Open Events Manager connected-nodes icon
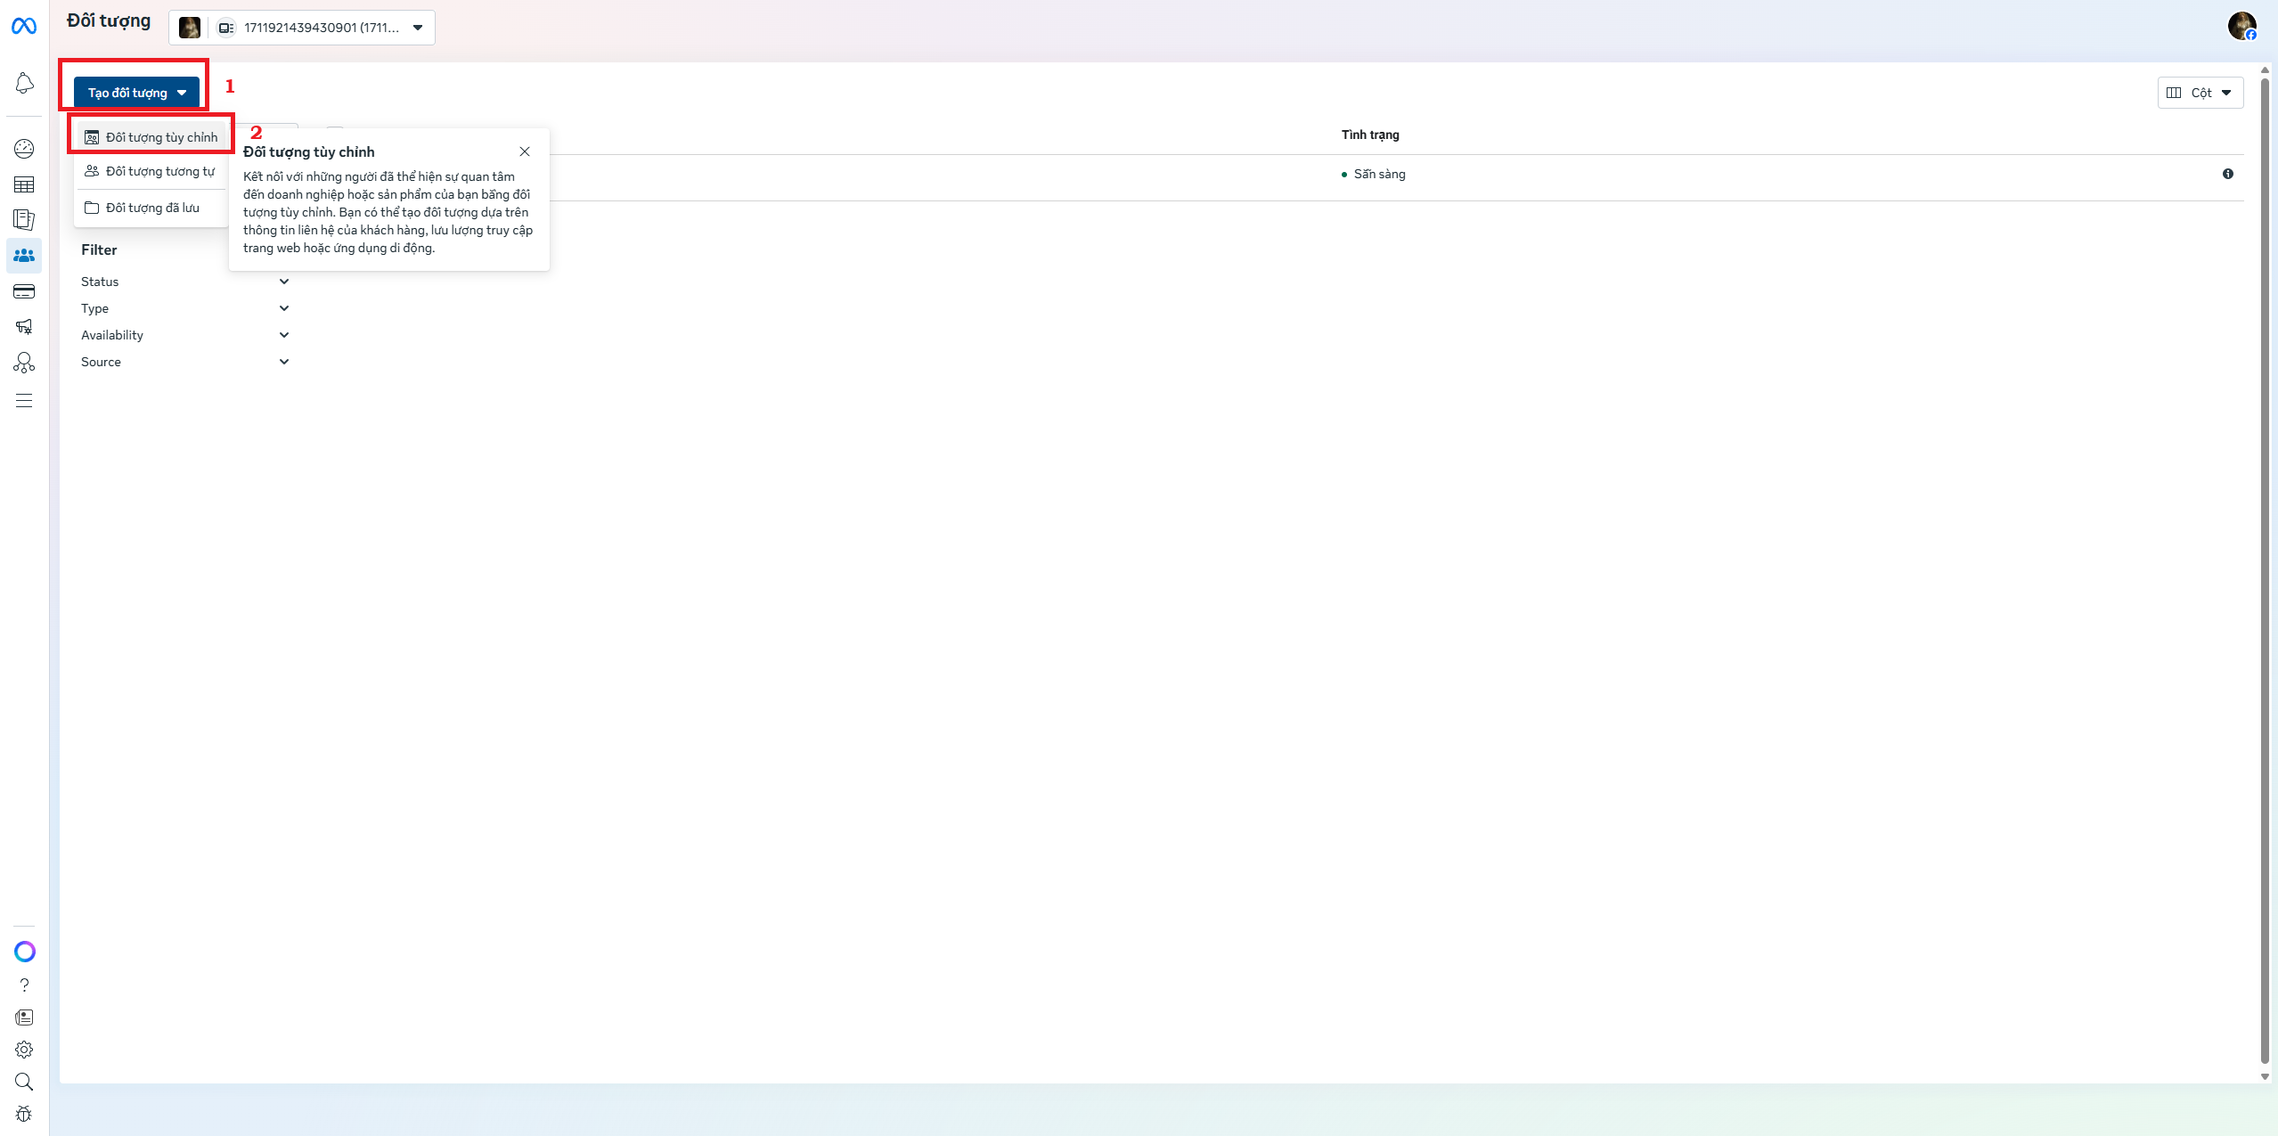Image resolution: width=2278 pixels, height=1136 pixels. click(24, 362)
